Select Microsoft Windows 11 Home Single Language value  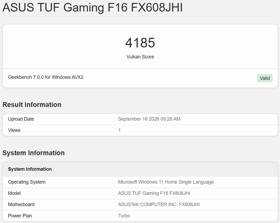[166, 182]
